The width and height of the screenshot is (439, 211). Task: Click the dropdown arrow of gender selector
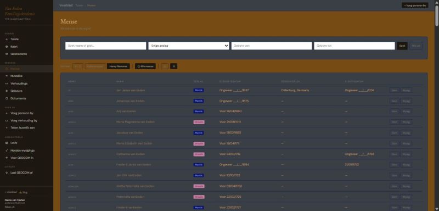pyautogui.click(x=226, y=46)
